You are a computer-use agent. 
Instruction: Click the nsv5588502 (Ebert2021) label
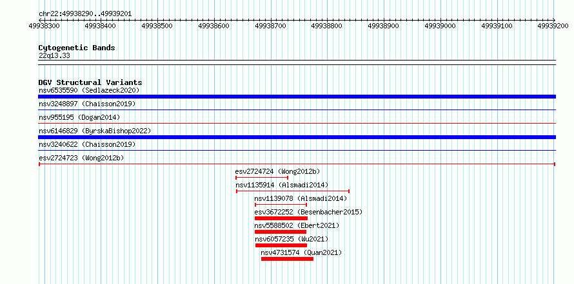click(297, 225)
